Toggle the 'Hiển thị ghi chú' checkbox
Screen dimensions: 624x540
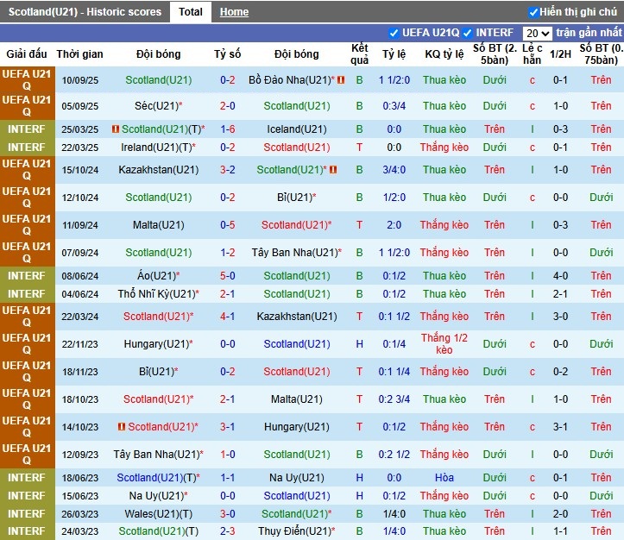(x=533, y=12)
